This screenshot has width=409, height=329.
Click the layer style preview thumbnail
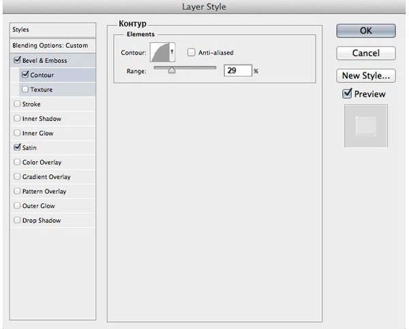click(x=366, y=126)
